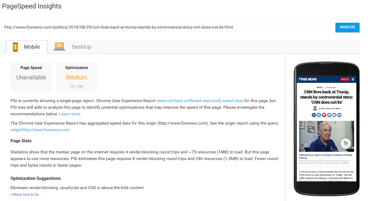Click the orange mobile phone tab icon
The image size is (368, 201).
[x=15, y=47]
